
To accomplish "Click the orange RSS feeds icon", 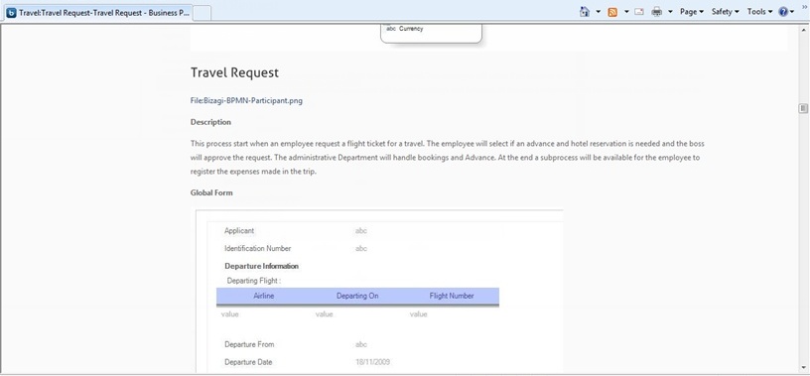I will (x=612, y=11).
